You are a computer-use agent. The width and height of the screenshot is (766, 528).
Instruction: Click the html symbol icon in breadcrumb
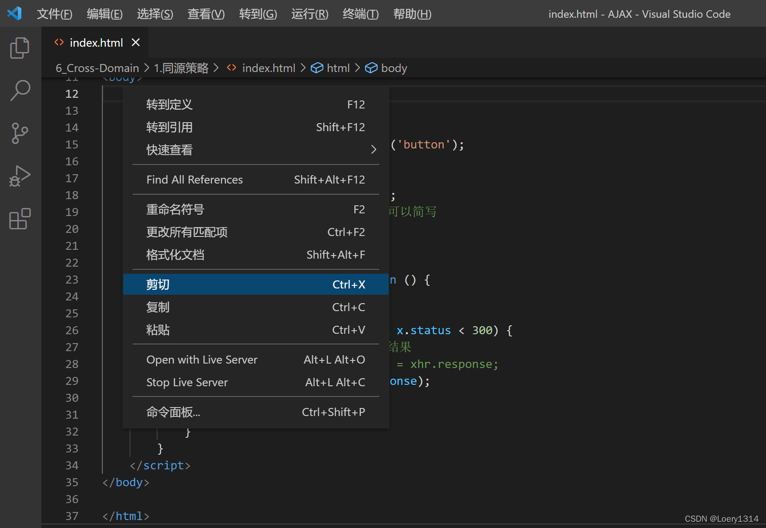pos(317,68)
